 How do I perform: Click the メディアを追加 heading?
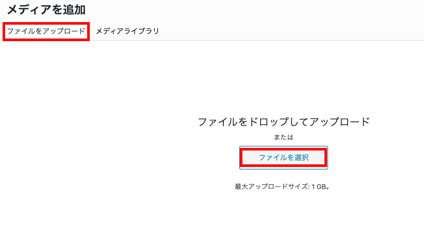[46, 9]
